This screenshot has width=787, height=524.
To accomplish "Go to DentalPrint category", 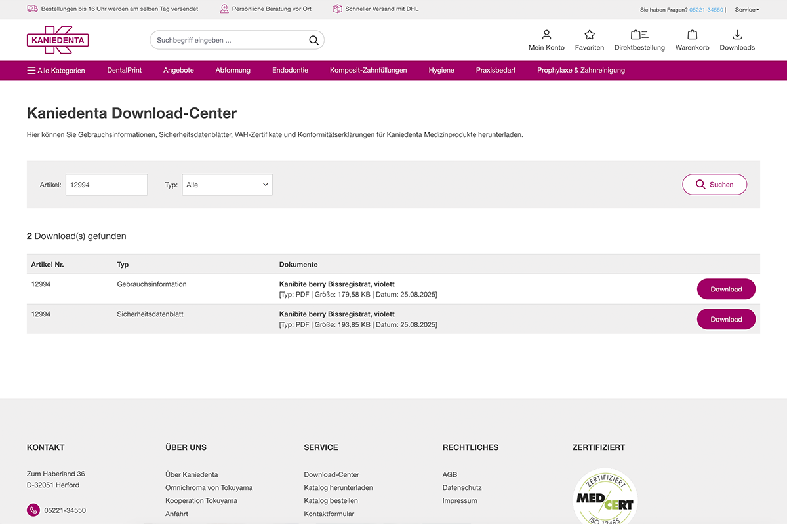I will [x=124, y=70].
